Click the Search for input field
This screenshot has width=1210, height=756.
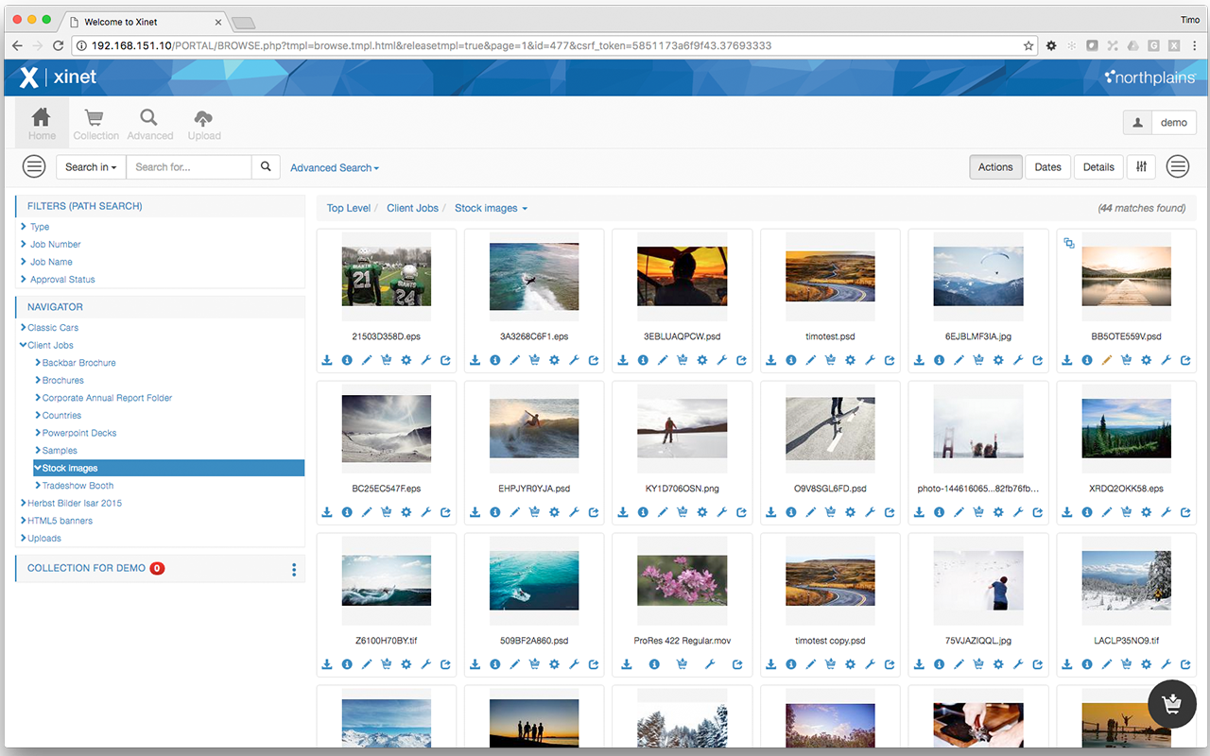pos(189,167)
